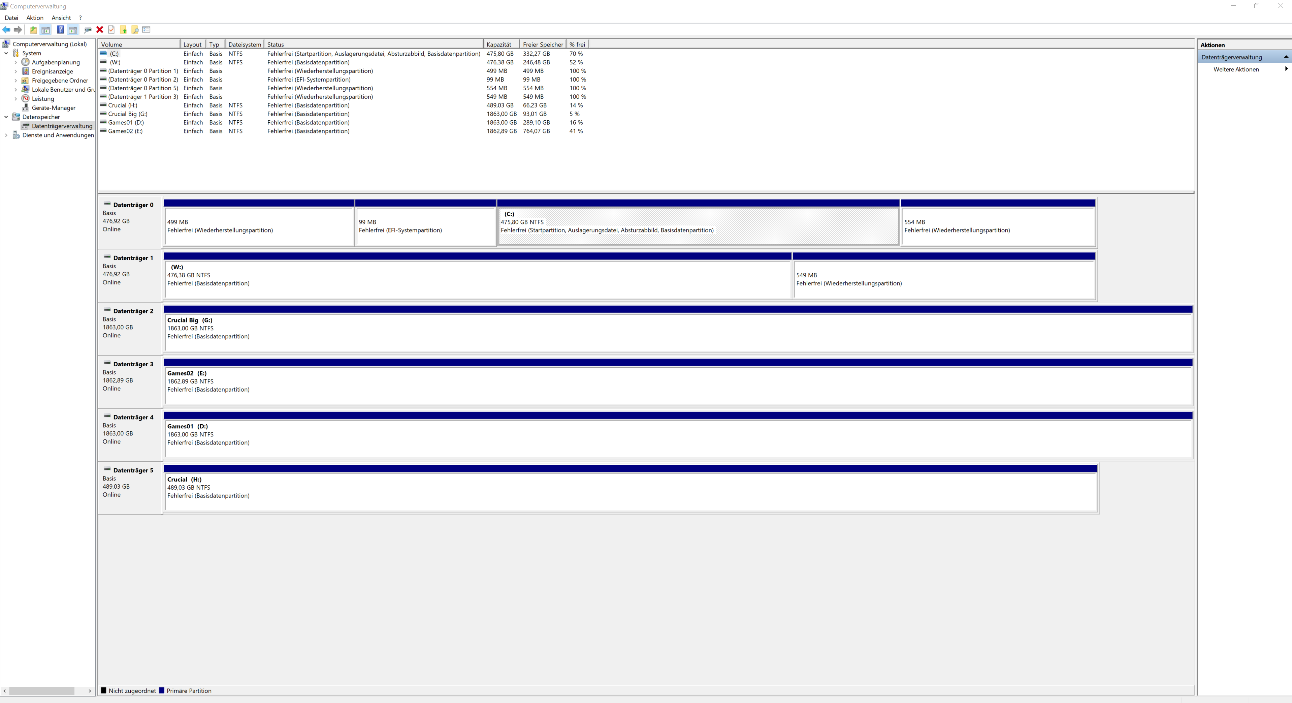
Task: Collapse the System tree node
Action: [x=6, y=53]
